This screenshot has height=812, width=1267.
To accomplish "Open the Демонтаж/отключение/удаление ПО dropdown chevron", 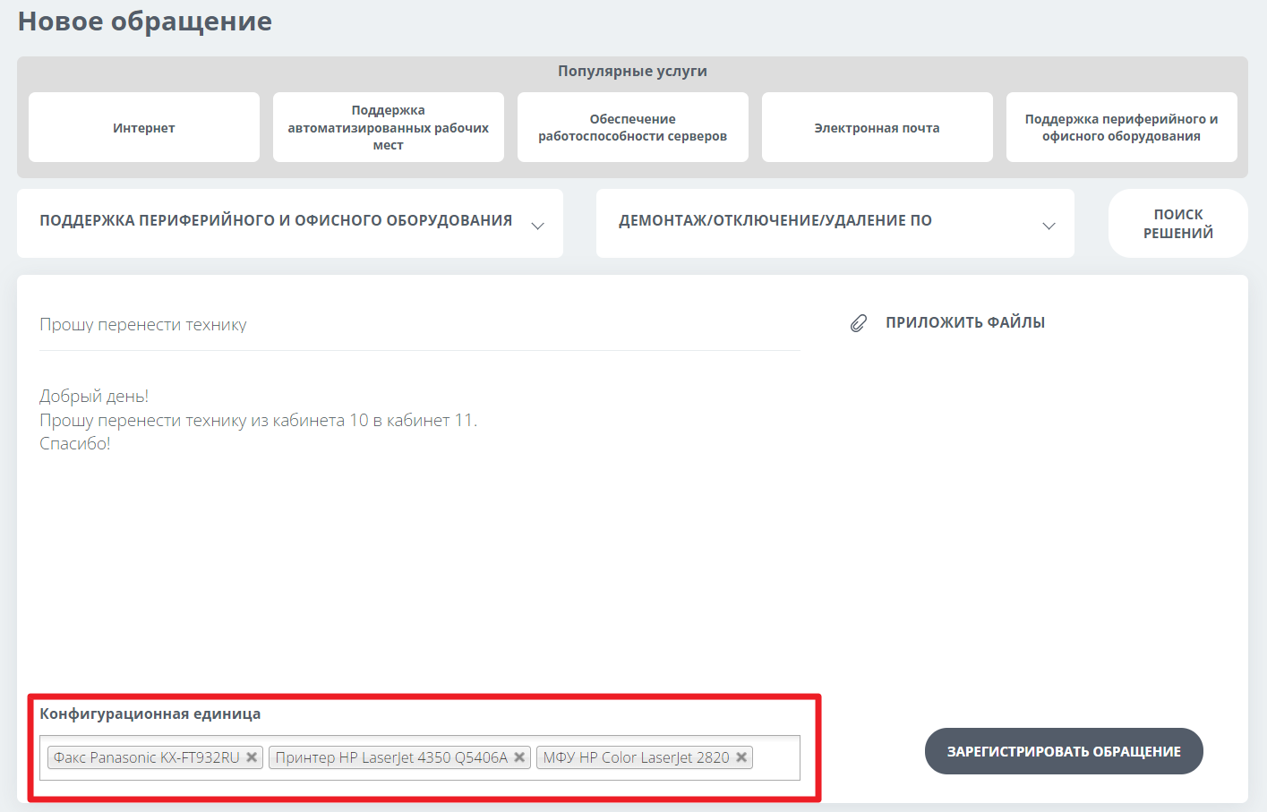I will pyautogui.click(x=1049, y=226).
